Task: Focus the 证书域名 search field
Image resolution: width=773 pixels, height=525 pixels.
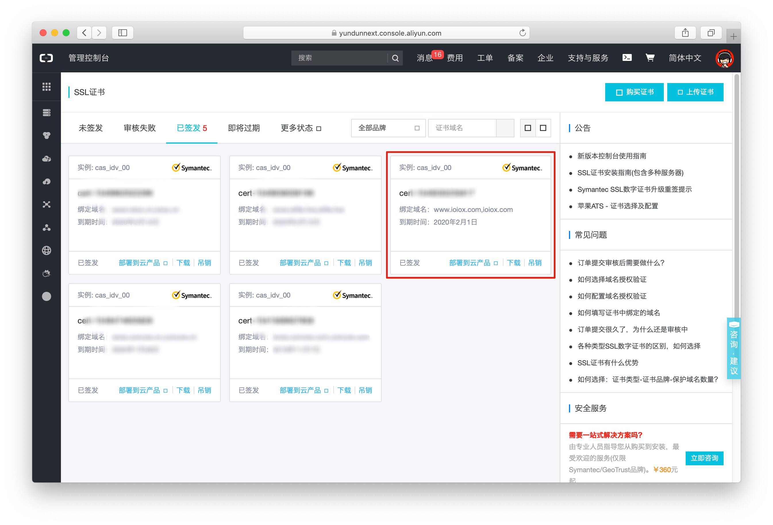Action: [x=462, y=128]
